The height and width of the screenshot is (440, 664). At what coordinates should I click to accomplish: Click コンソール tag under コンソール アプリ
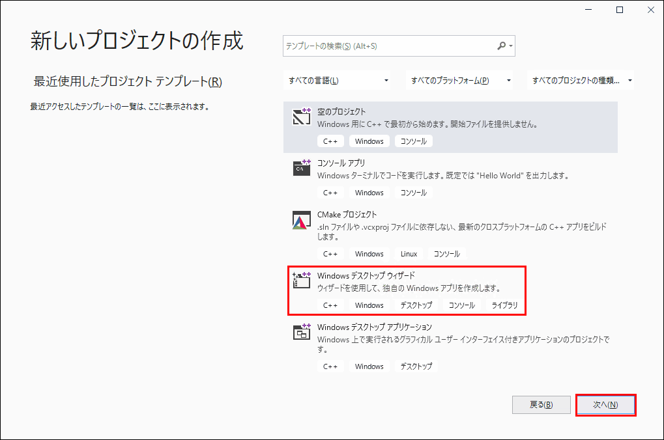[x=414, y=193]
